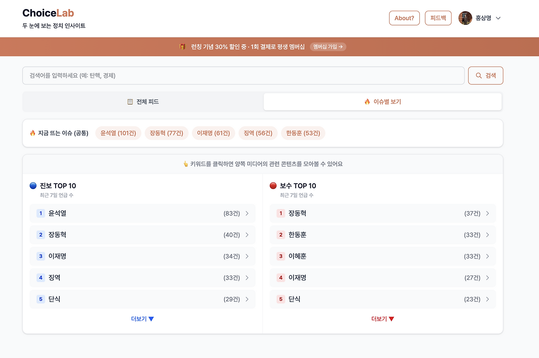
Task: Expand 더보기 under the 보수 TOP 10 list
Action: click(x=382, y=319)
